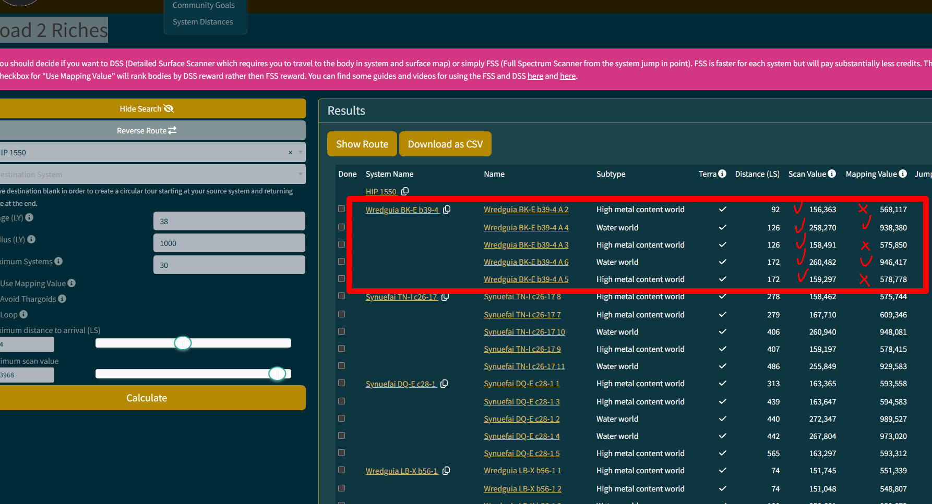Open info icon next to Use Mapping Value
This screenshot has height=504, width=932.
71,283
